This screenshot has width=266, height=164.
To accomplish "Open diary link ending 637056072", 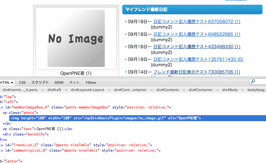I will coord(197,22).
